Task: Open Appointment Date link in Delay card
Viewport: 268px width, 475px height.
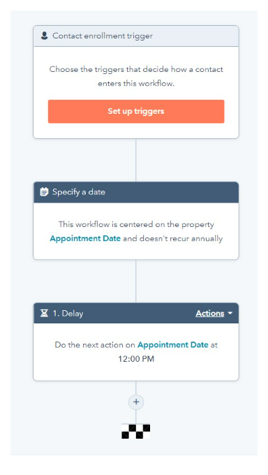Action: coord(173,345)
